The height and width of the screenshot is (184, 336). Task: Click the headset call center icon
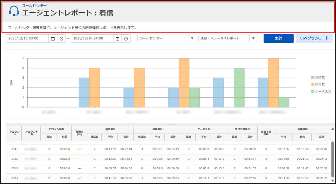pyautogui.click(x=14, y=11)
